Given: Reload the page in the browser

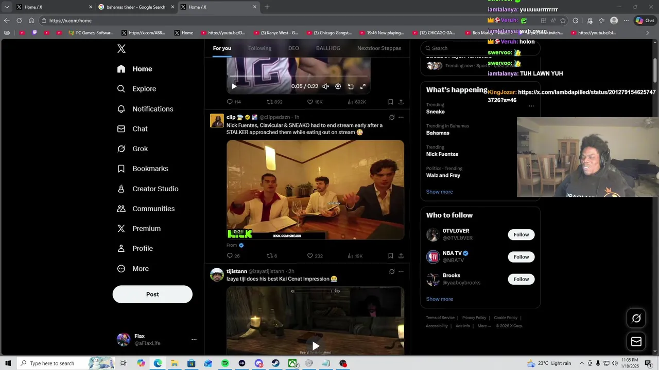Looking at the screenshot, I should pos(19,21).
